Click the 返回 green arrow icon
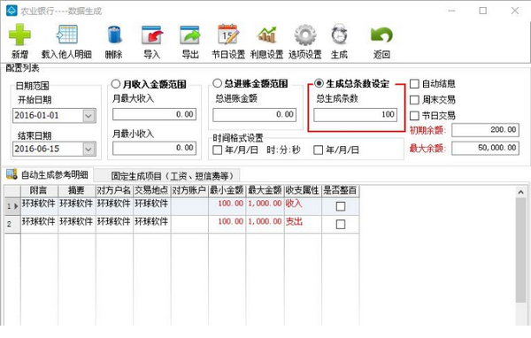The image size is (531, 338). 381,35
